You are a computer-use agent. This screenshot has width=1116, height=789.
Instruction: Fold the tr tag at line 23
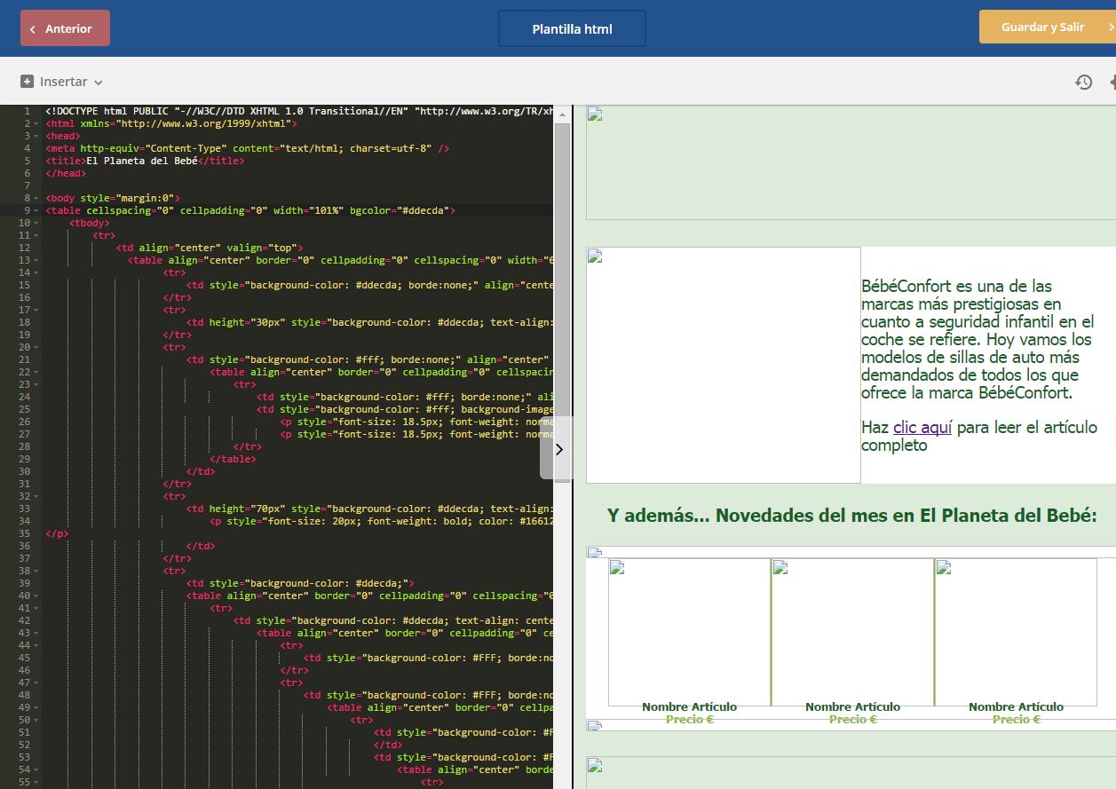(x=36, y=385)
